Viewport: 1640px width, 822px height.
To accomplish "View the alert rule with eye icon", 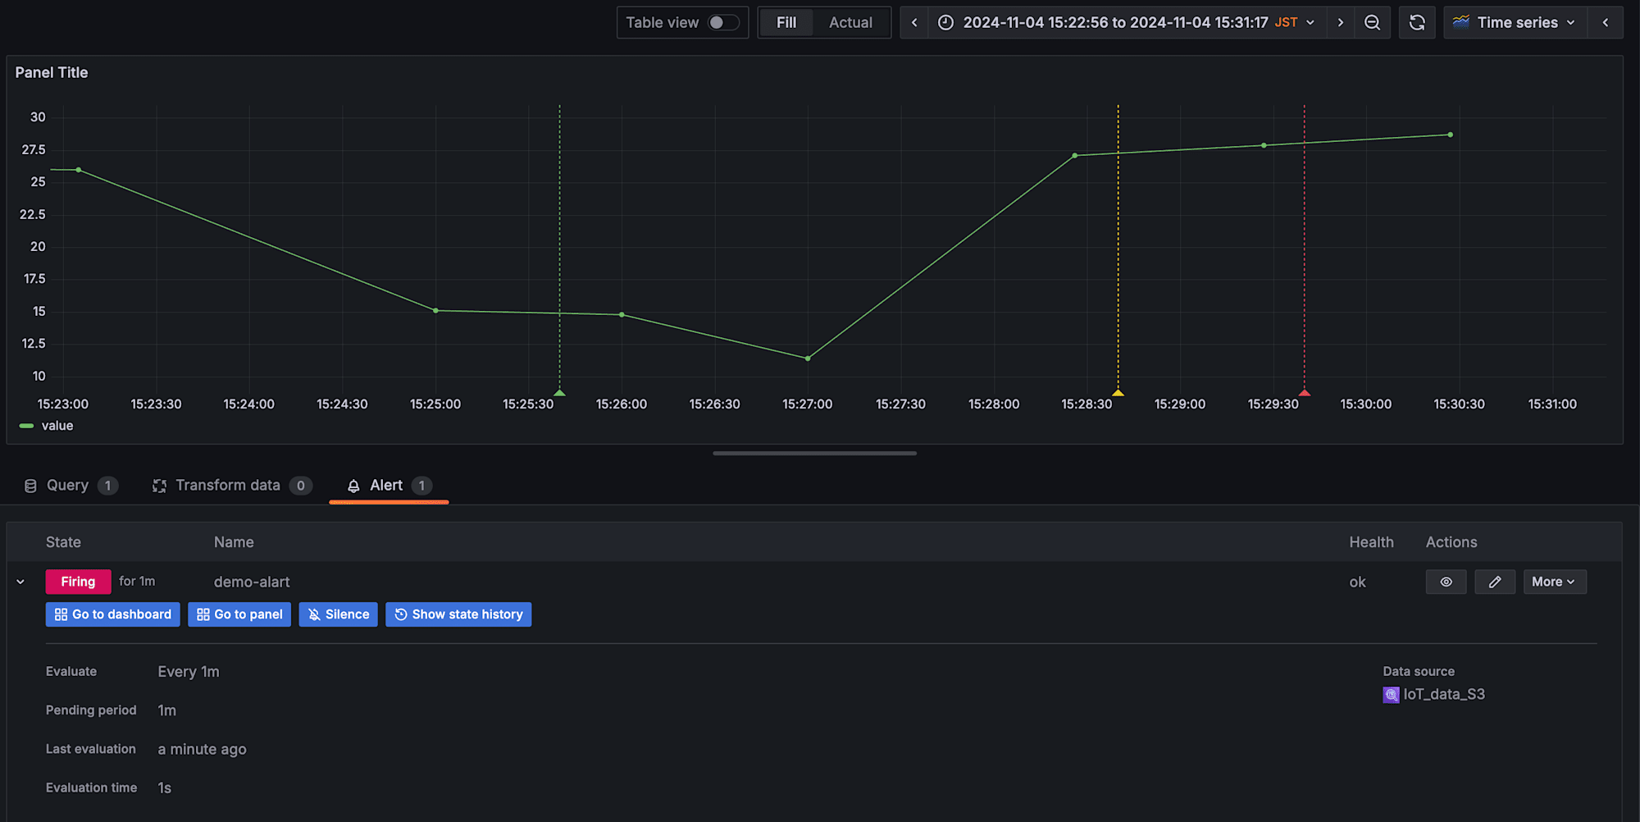I will click(x=1446, y=582).
